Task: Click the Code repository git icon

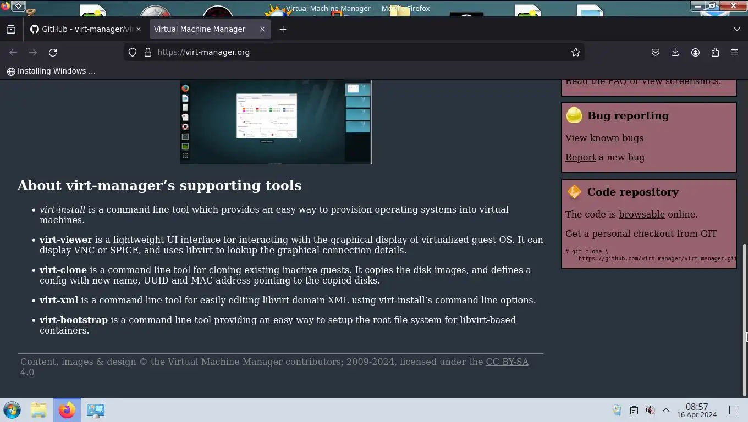Action: click(x=574, y=191)
